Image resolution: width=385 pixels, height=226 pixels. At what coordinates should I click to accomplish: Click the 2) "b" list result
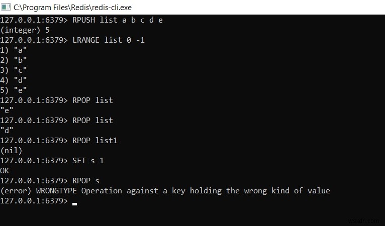13,60
